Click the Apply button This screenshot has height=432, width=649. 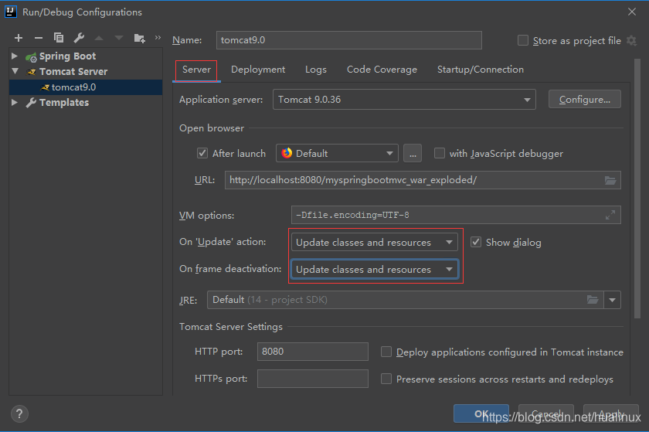611,413
